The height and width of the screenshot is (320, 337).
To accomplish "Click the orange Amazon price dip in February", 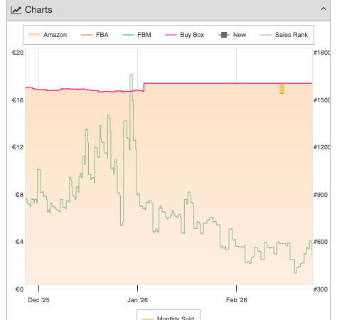I will point(282,89).
